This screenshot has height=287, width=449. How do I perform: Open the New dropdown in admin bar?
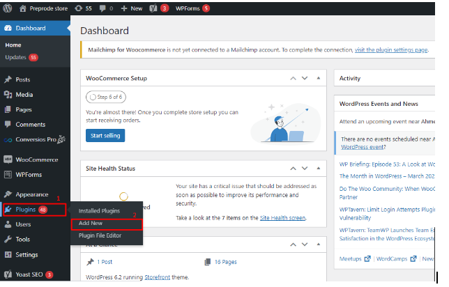tap(132, 8)
